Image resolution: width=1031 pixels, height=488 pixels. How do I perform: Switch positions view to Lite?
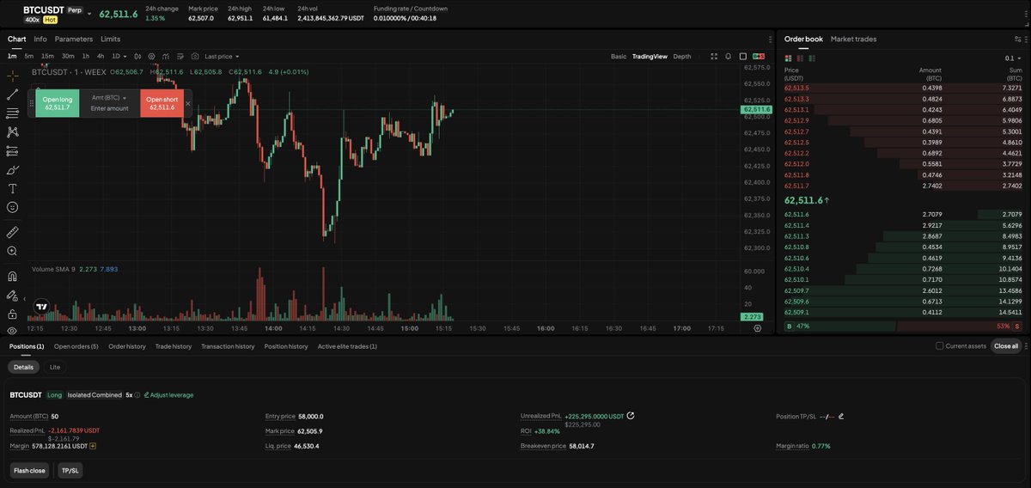(55, 367)
